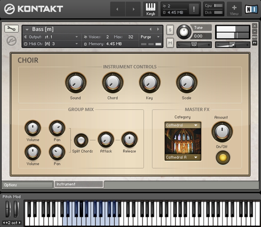Click the pan slider in instrument header
The image size is (261, 227).
pyautogui.click(x=194, y=45)
